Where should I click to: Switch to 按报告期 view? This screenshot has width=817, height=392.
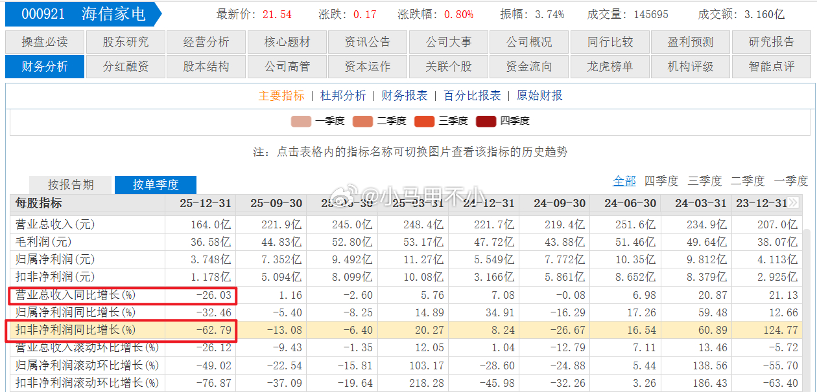coord(70,184)
